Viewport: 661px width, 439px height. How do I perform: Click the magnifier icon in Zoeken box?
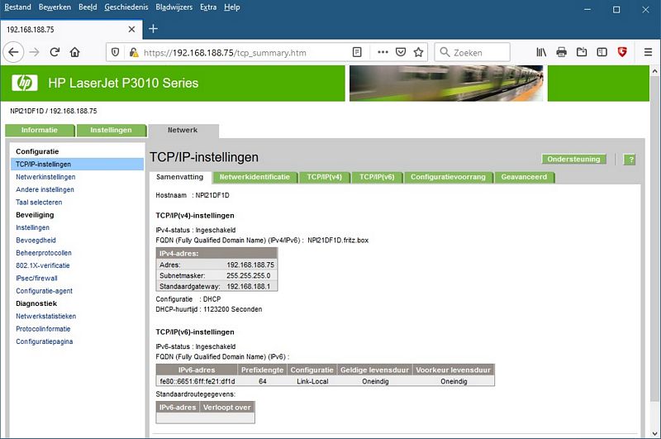445,52
